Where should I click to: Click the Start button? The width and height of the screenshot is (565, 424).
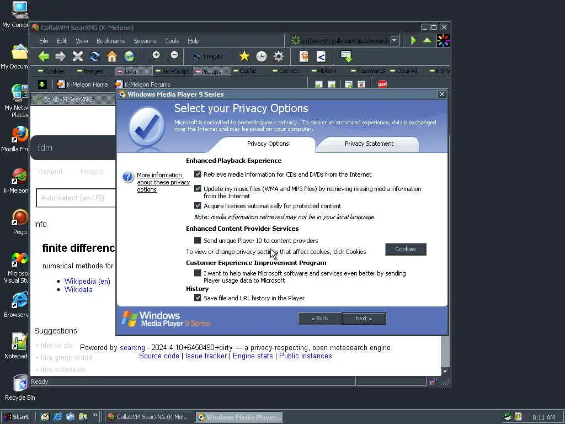[17, 417]
